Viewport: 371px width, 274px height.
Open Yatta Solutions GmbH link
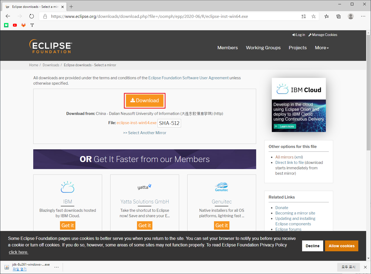coord(145,202)
